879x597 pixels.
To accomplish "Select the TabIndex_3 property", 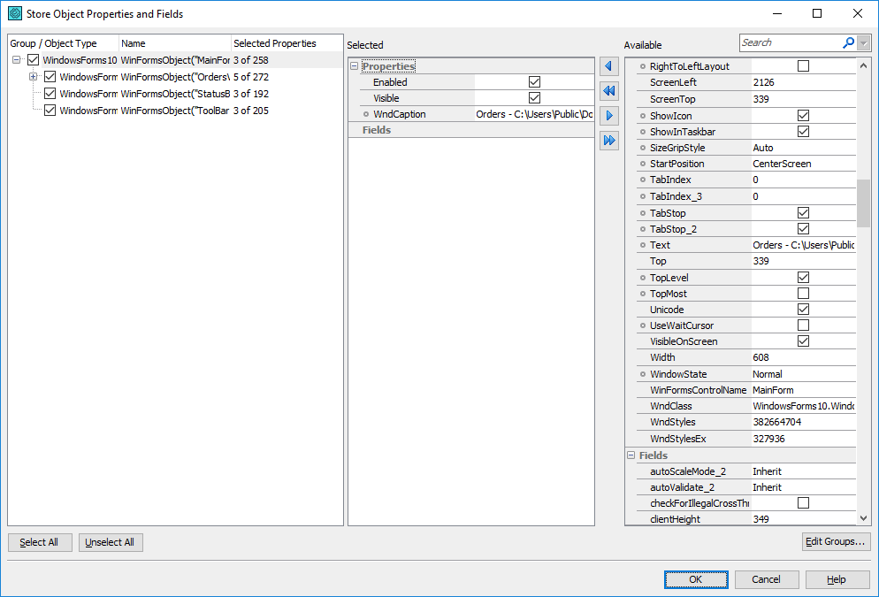I will (746, 196).
